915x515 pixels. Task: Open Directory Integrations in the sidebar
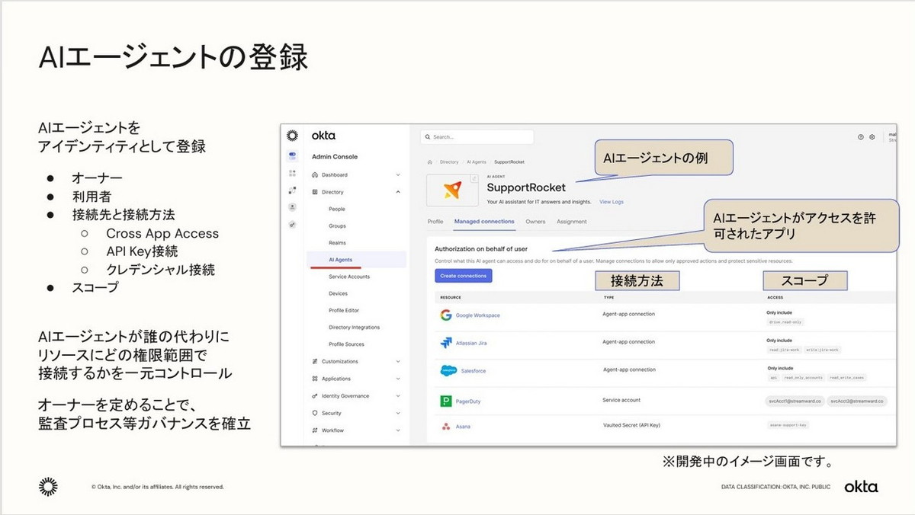point(355,328)
